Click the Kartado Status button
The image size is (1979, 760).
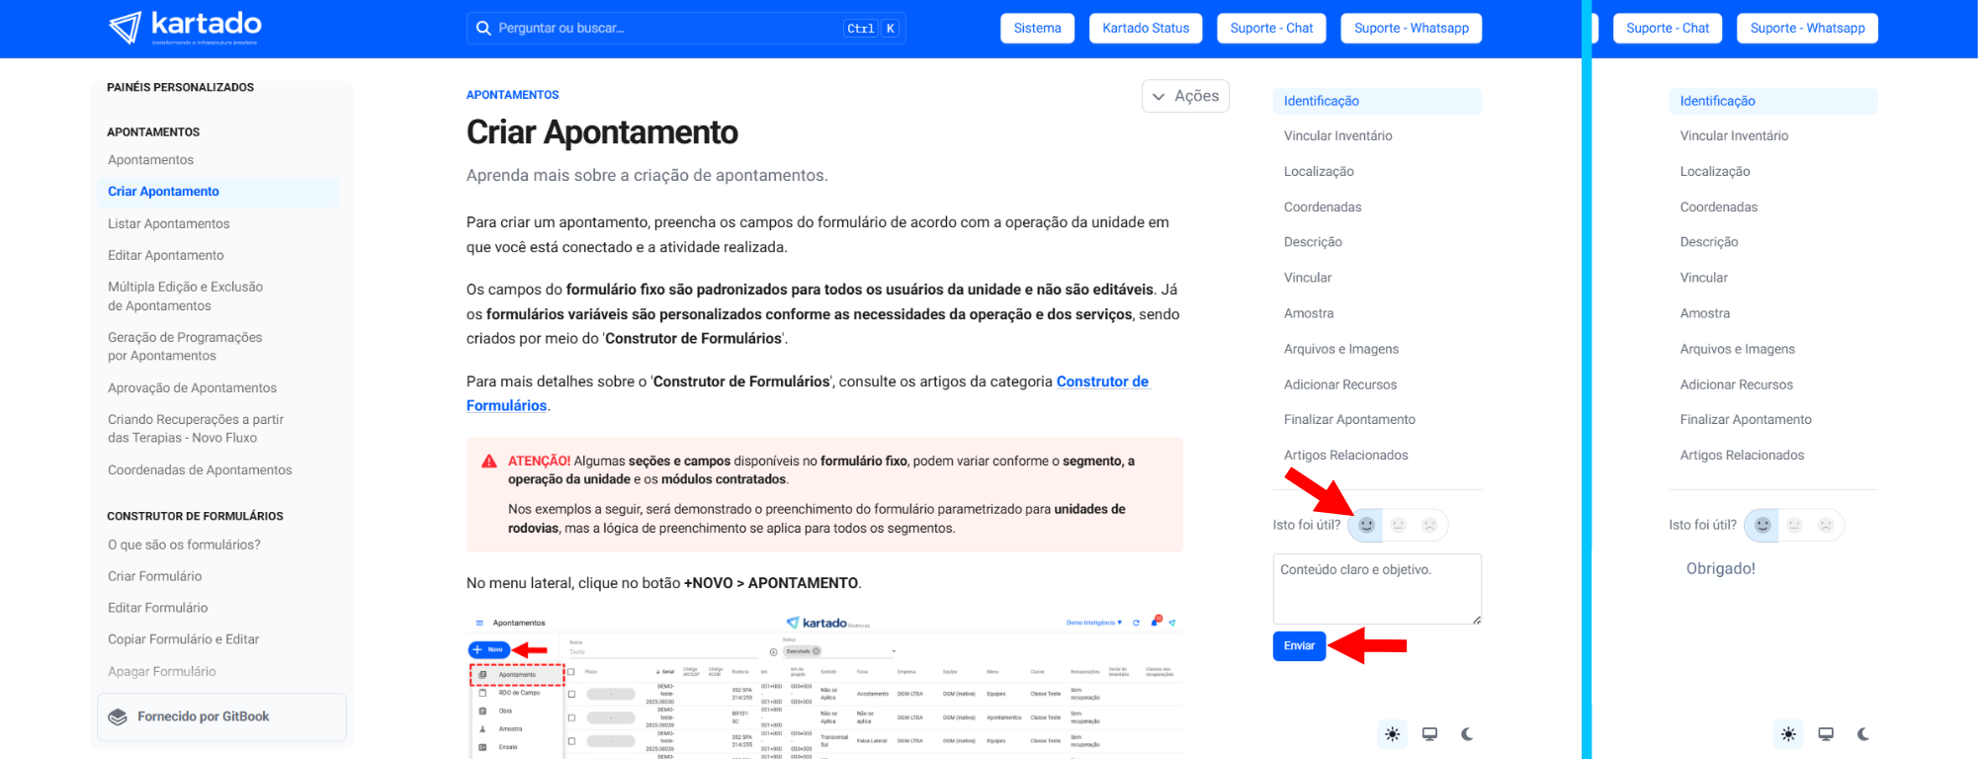pyautogui.click(x=1146, y=29)
